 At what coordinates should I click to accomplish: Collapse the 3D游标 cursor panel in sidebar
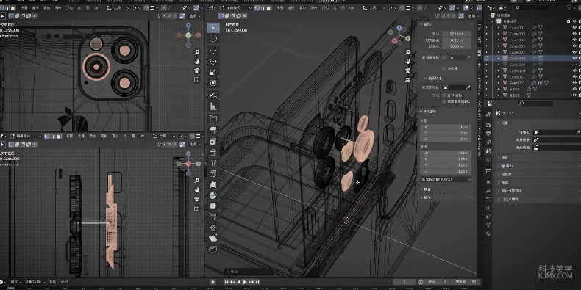(x=421, y=111)
